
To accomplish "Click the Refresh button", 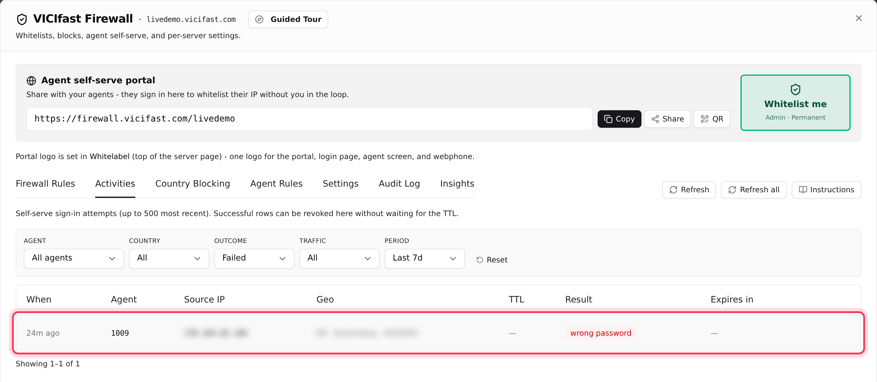I will (689, 190).
